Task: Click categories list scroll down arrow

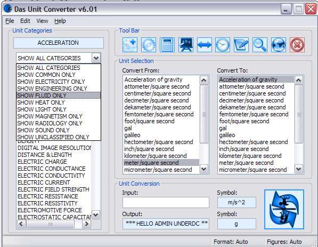Action: tap(96, 214)
